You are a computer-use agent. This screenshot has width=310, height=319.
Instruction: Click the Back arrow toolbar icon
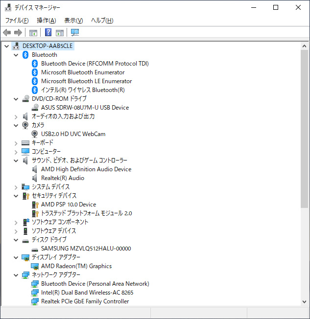(x=7, y=32)
